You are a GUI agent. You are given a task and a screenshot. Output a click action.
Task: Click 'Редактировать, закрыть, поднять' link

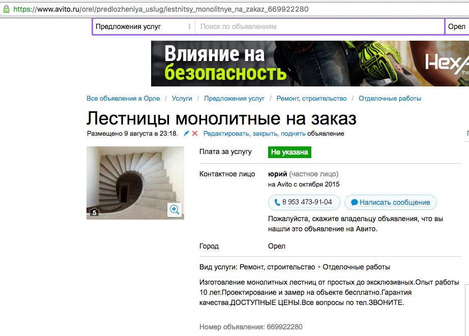[x=254, y=134]
